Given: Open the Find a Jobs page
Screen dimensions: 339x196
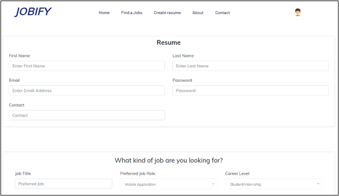Looking at the screenshot, I should coord(132,13).
